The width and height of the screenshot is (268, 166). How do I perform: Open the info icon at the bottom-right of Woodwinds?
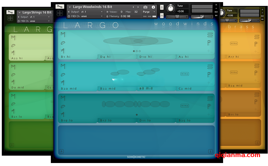210,151
